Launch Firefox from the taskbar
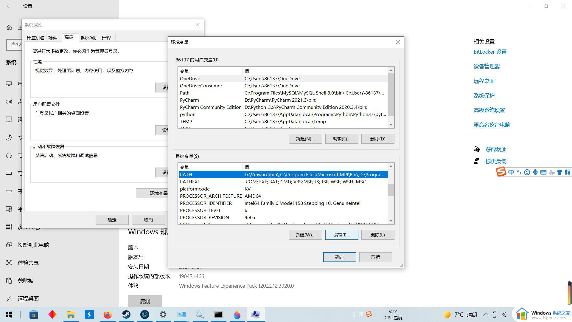 [x=108, y=315]
